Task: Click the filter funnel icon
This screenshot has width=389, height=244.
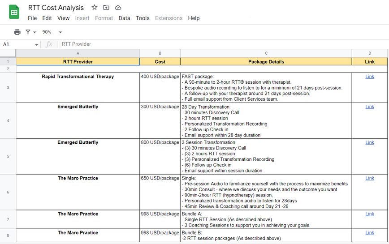Action: 28,32
